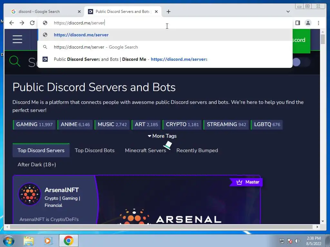Click the horizontal scrollbar left arrow
Image resolution: width=330 pixels, height=247 pixels.
coord(7,227)
